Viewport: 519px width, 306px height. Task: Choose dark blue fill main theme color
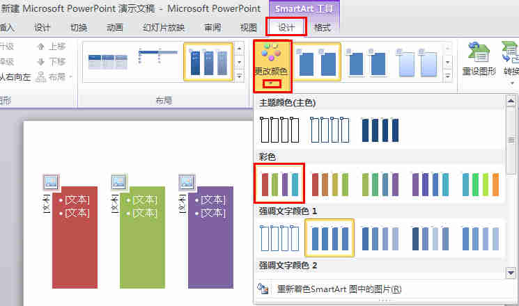(380, 129)
